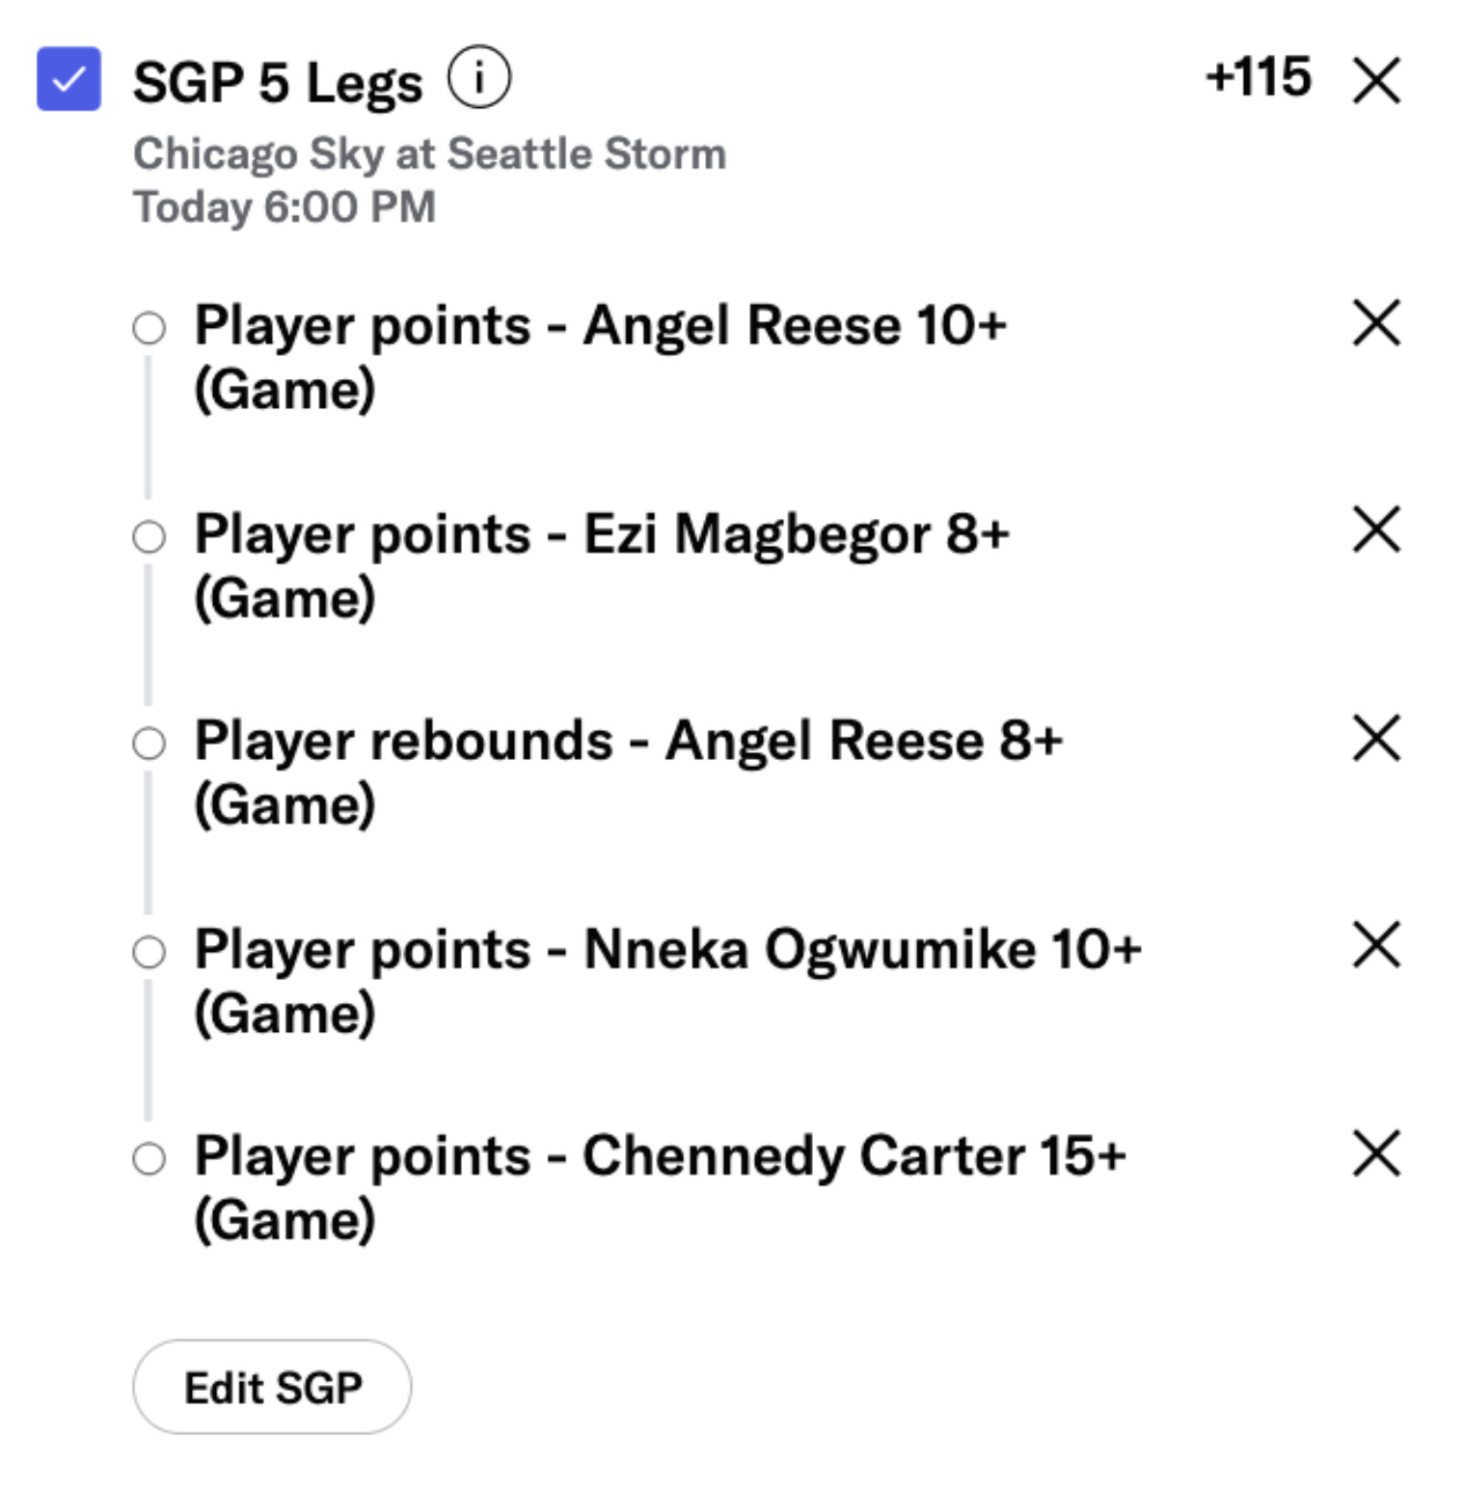Uncheck the SGP 5 Legs checkbox
Image resolution: width=1464 pixels, height=1491 pixels.
click(68, 79)
